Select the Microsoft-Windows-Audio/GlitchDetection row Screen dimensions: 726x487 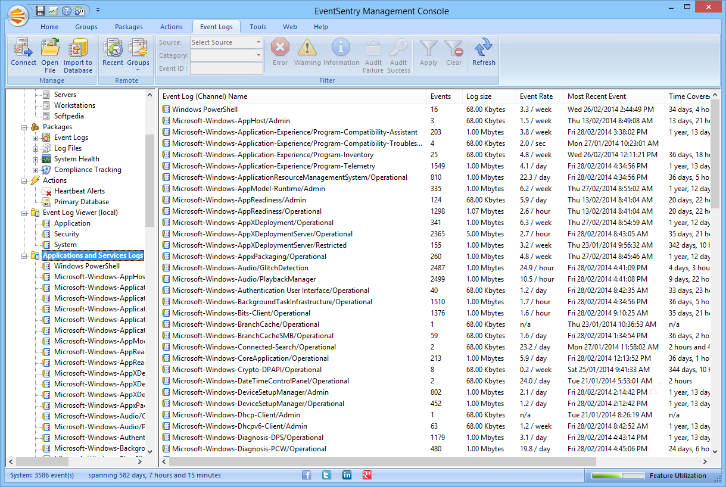[434, 268]
